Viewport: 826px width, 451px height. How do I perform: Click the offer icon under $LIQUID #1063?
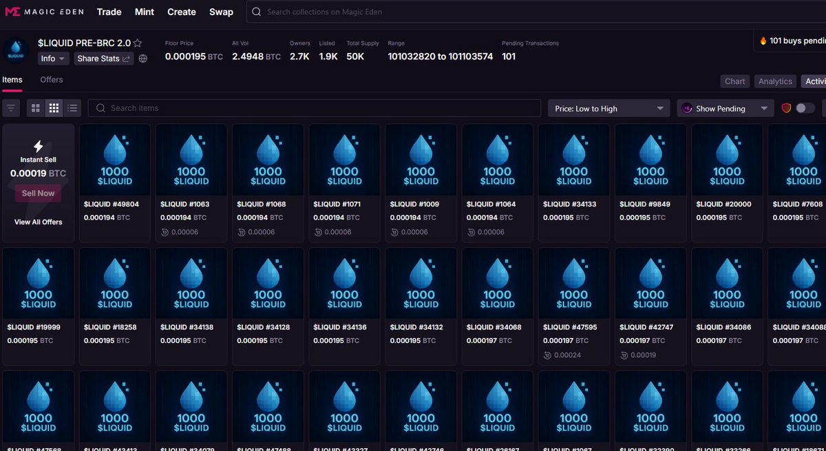click(165, 232)
